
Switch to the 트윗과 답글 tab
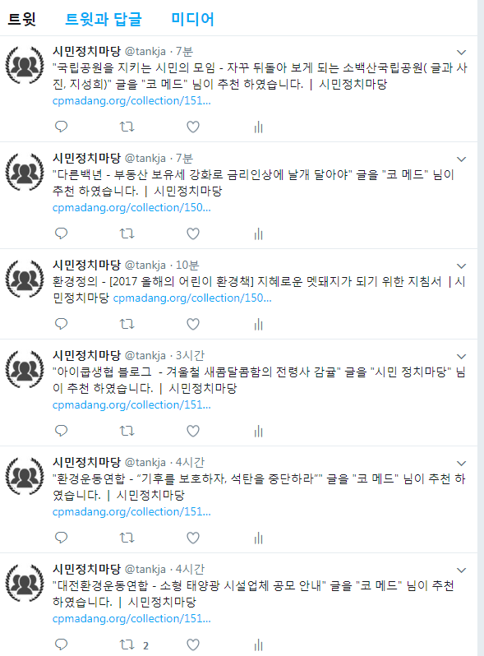[104, 19]
